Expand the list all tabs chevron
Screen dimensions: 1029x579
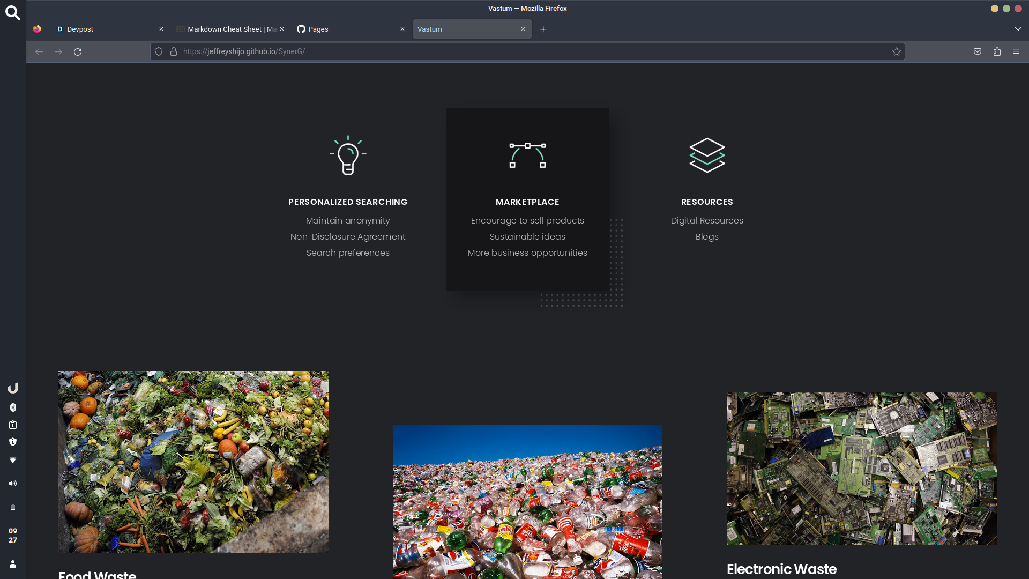(1018, 29)
